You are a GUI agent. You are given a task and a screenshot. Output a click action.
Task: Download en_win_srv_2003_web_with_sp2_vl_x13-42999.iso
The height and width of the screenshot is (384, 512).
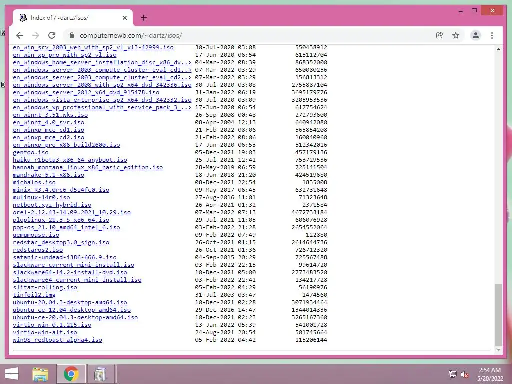[93, 47]
